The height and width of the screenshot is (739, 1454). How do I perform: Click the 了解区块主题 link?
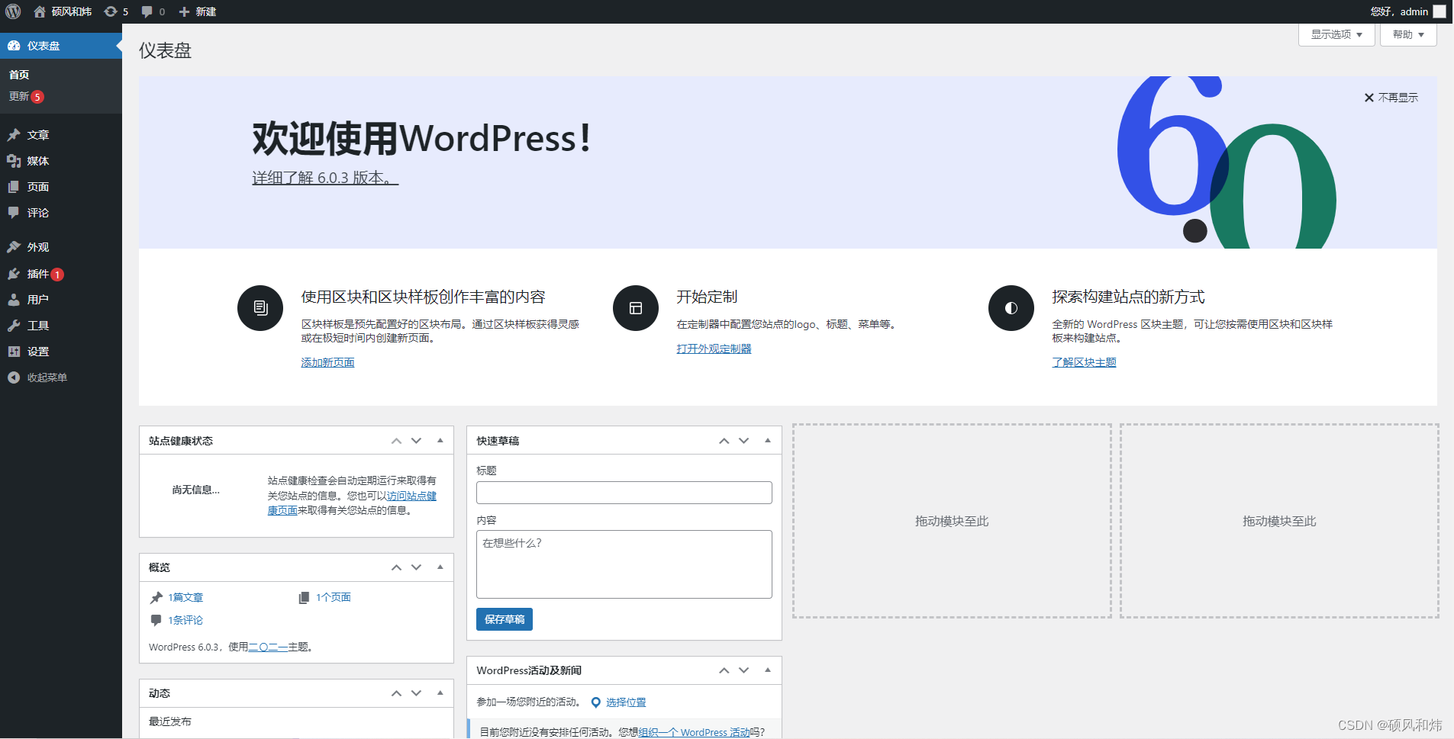(1084, 362)
